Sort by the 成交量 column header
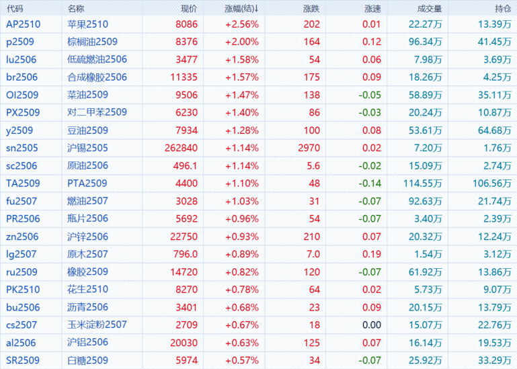This screenshot has height=369, width=517. tap(430, 9)
